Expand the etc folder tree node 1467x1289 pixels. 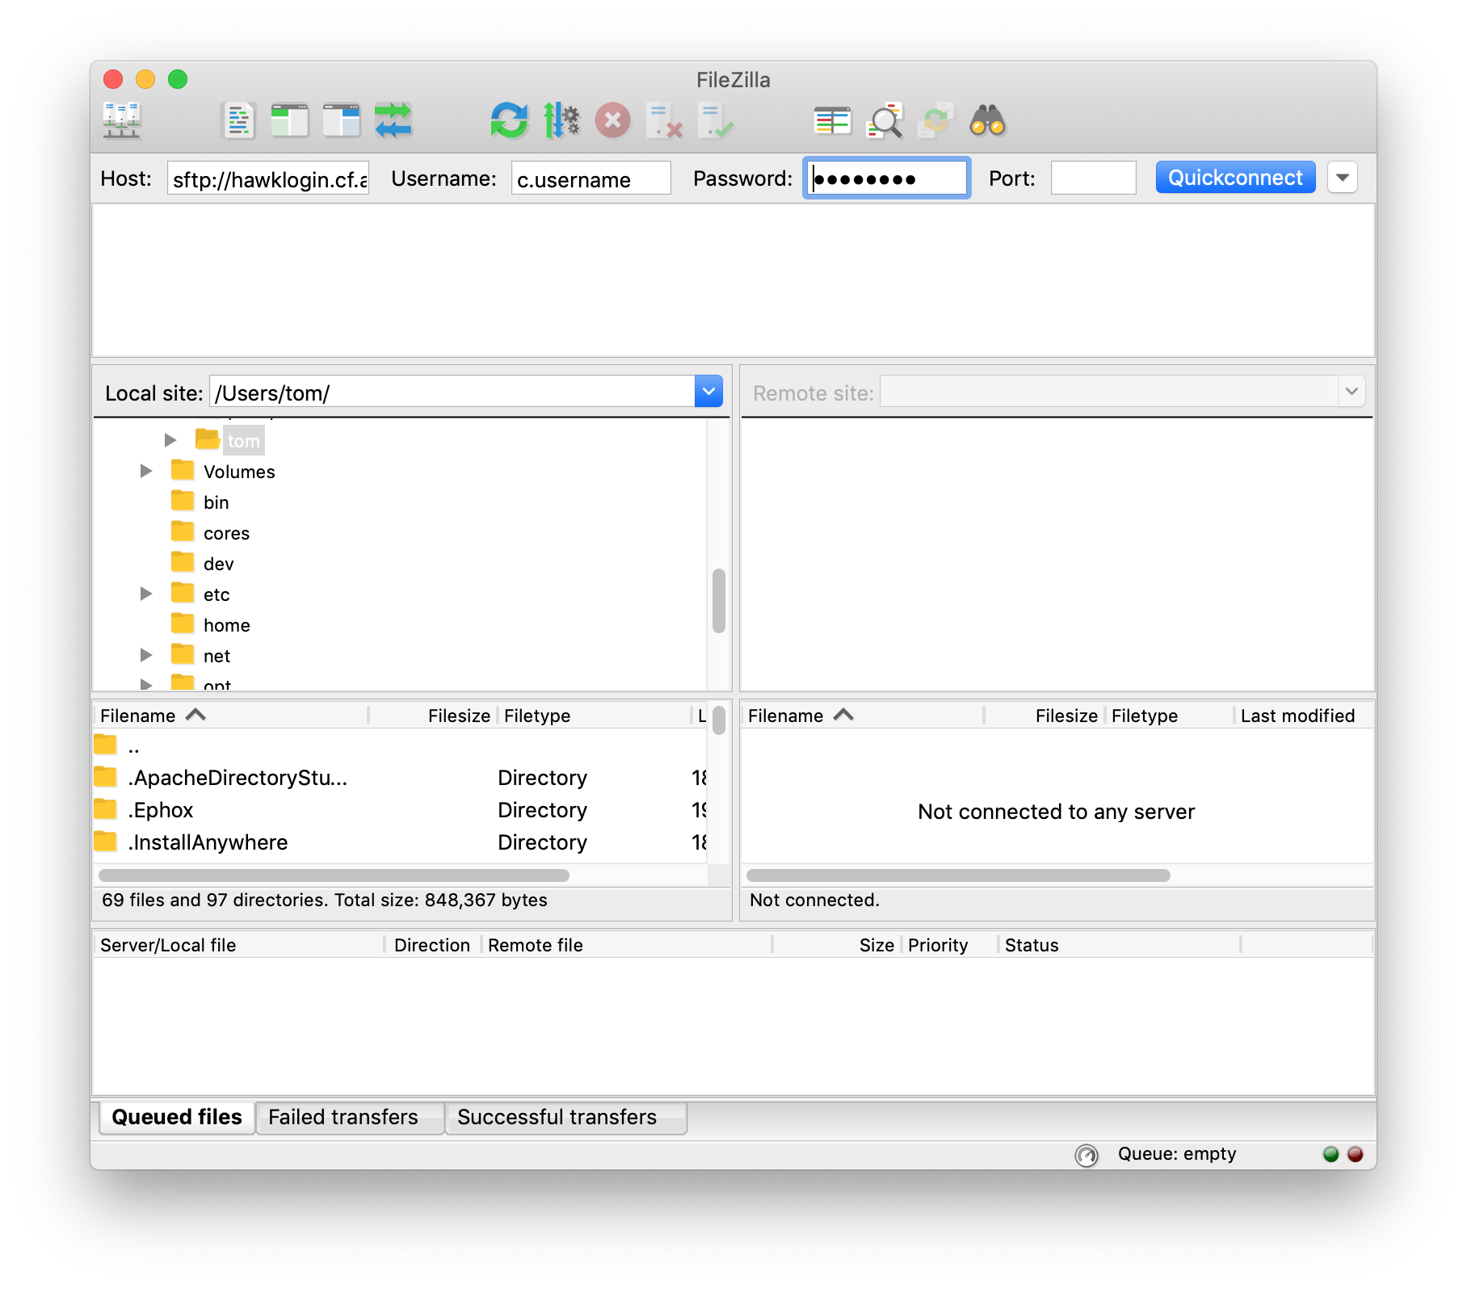click(145, 594)
